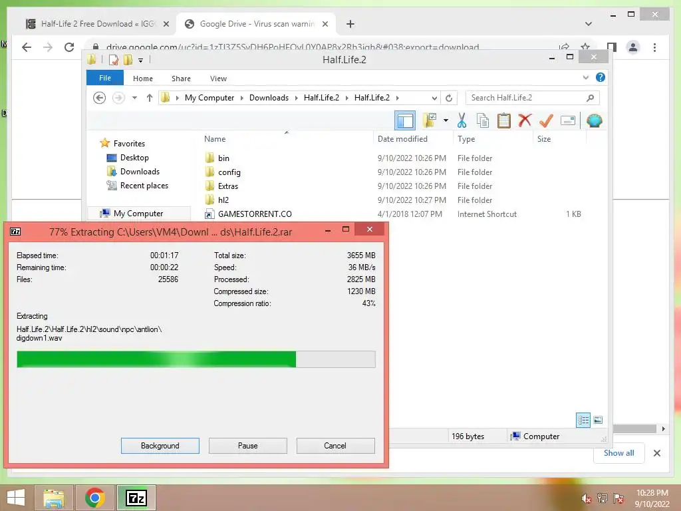
Task: Open Chrome tab search dropdown arrow
Action: coord(589,24)
